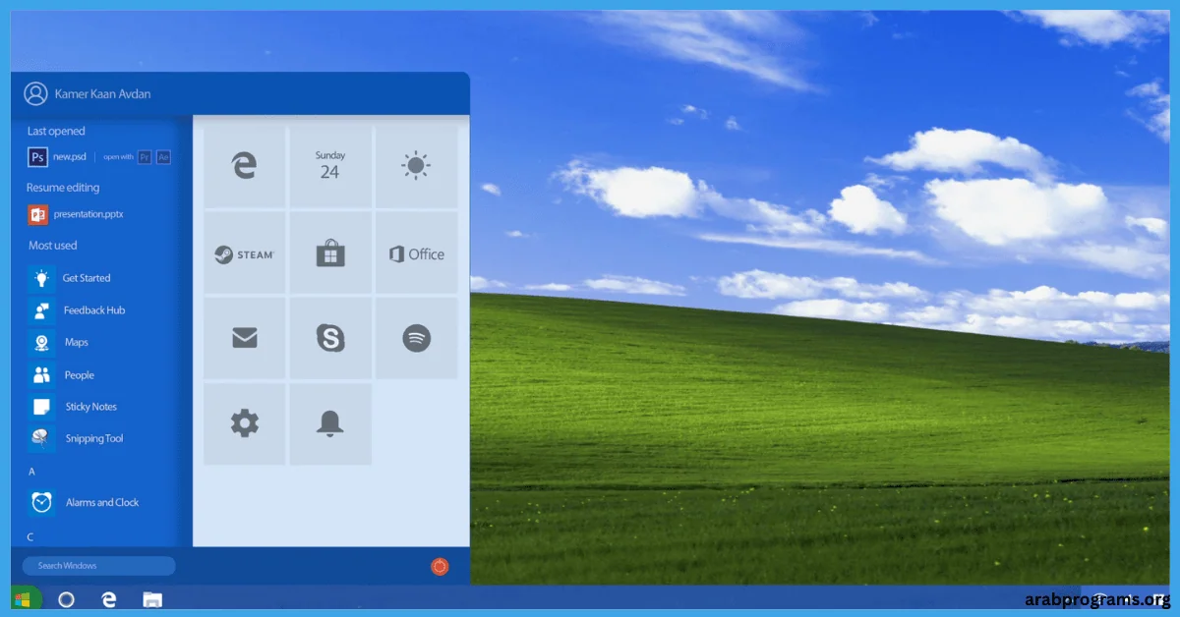Launch the Spotify tile
The image size is (1180, 617).
pos(416,339)
